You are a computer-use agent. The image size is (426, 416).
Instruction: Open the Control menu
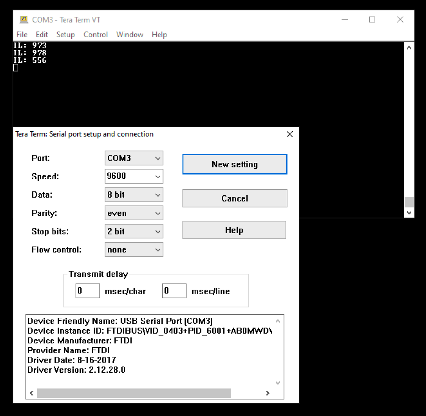click(x=96, y=34)
